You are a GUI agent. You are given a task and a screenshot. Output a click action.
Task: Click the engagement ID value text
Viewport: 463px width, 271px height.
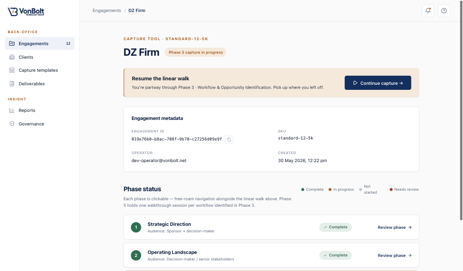tap(176, 139)
